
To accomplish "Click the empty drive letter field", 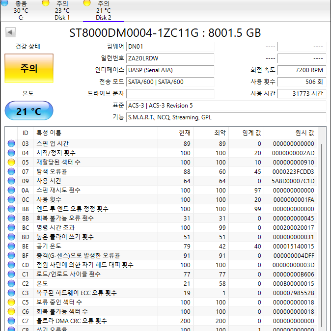I will [x=170, y=94].
